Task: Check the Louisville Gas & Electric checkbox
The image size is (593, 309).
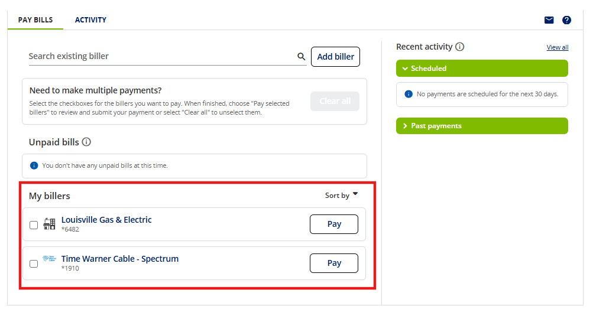Action: coord(34,225)
